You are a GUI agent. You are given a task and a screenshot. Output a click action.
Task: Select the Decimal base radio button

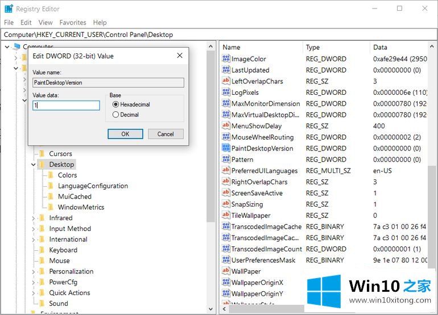click(116, 115)
